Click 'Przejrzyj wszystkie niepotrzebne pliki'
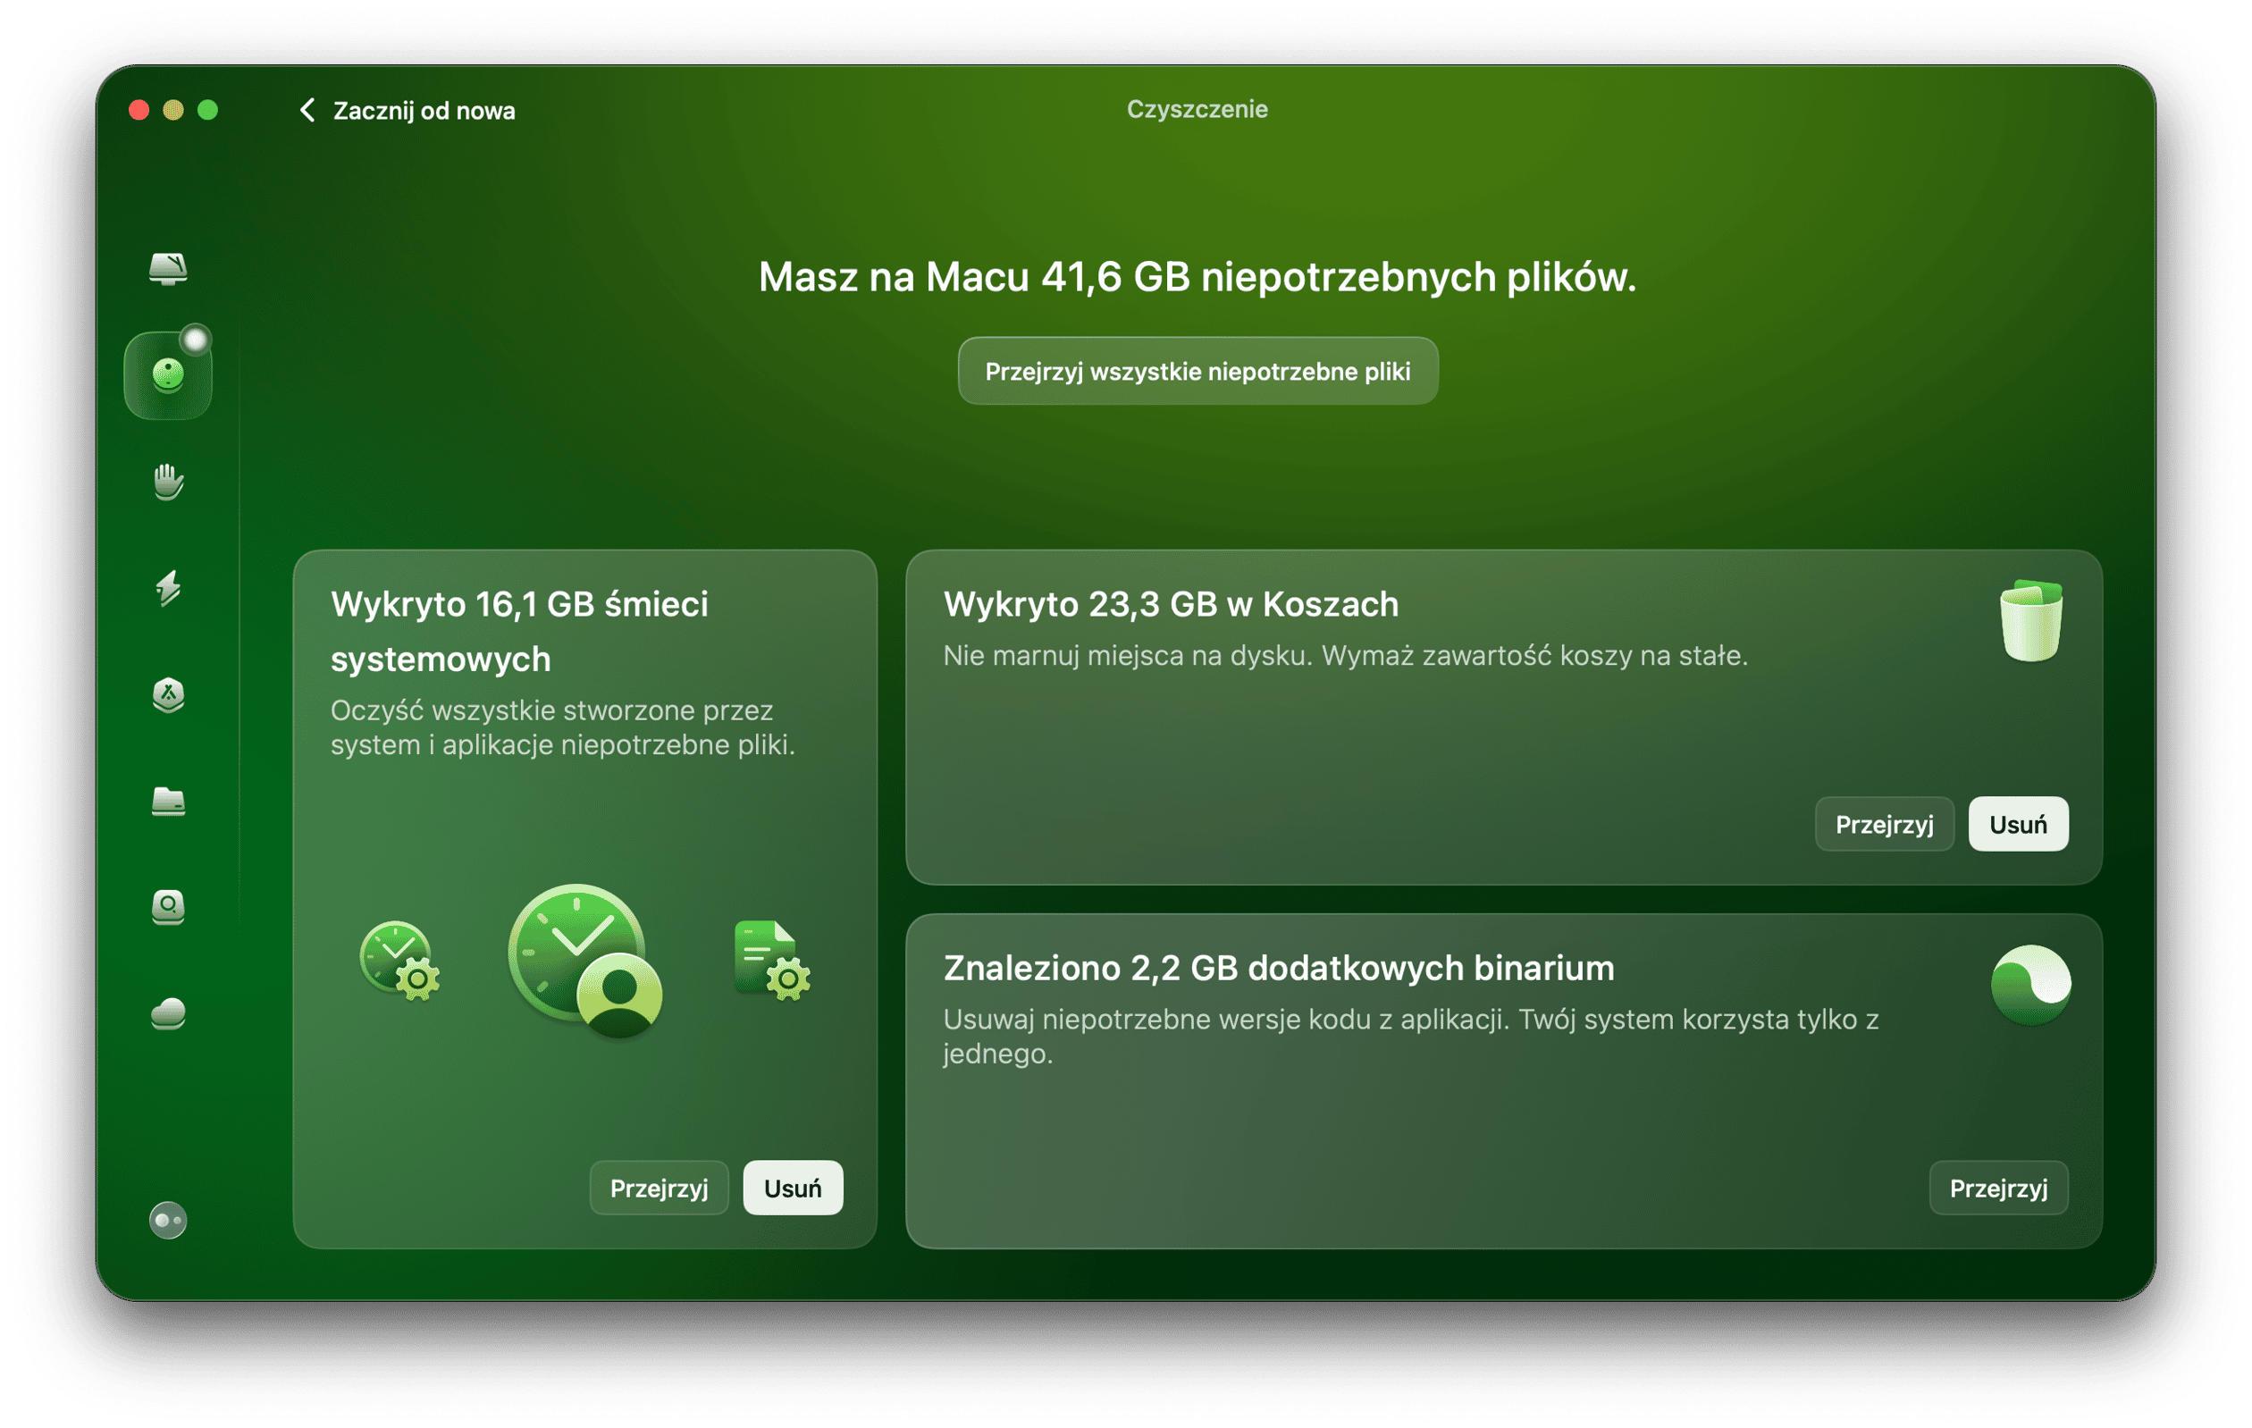This screenshot has height=1428, width=2252. click(x=1198, y=370)
